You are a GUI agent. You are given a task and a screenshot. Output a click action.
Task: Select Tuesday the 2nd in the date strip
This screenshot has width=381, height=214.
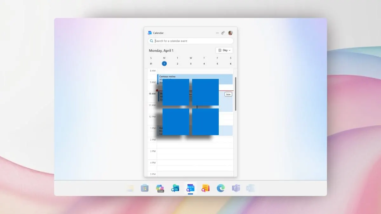177,63
